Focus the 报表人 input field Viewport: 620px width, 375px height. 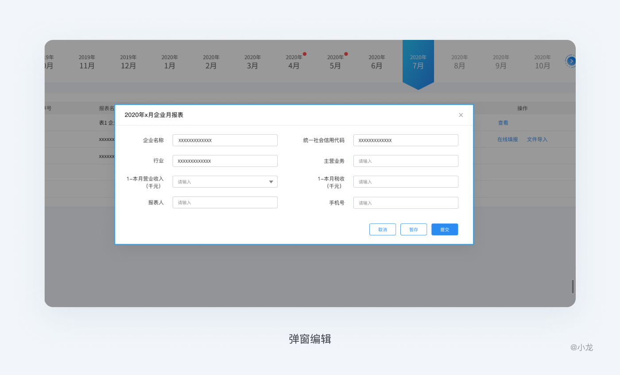pos(225,203)
